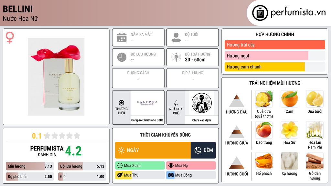Viewport: 331px width, 186px height.
Task: Click the flower icon for Mùa Xuân
Action: (120, 166)
